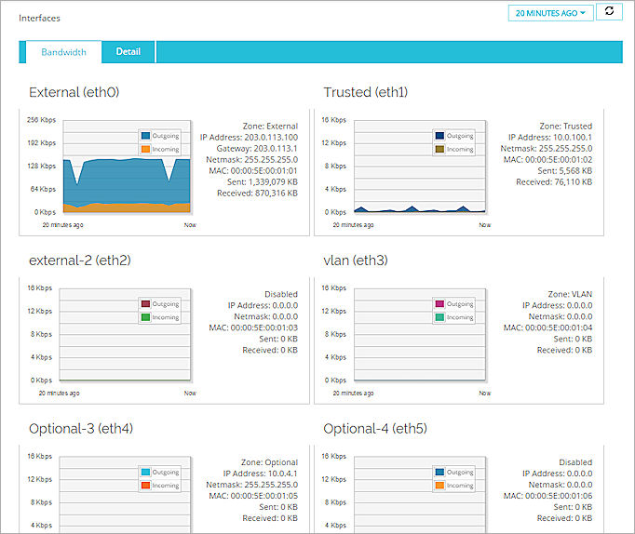Click the Optional-4 (eth5) bandwidth graph
635x534 pixels.
click(420, 495)
